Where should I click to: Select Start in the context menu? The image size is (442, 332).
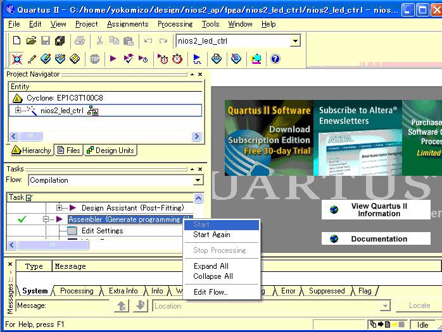coord(222,224)
